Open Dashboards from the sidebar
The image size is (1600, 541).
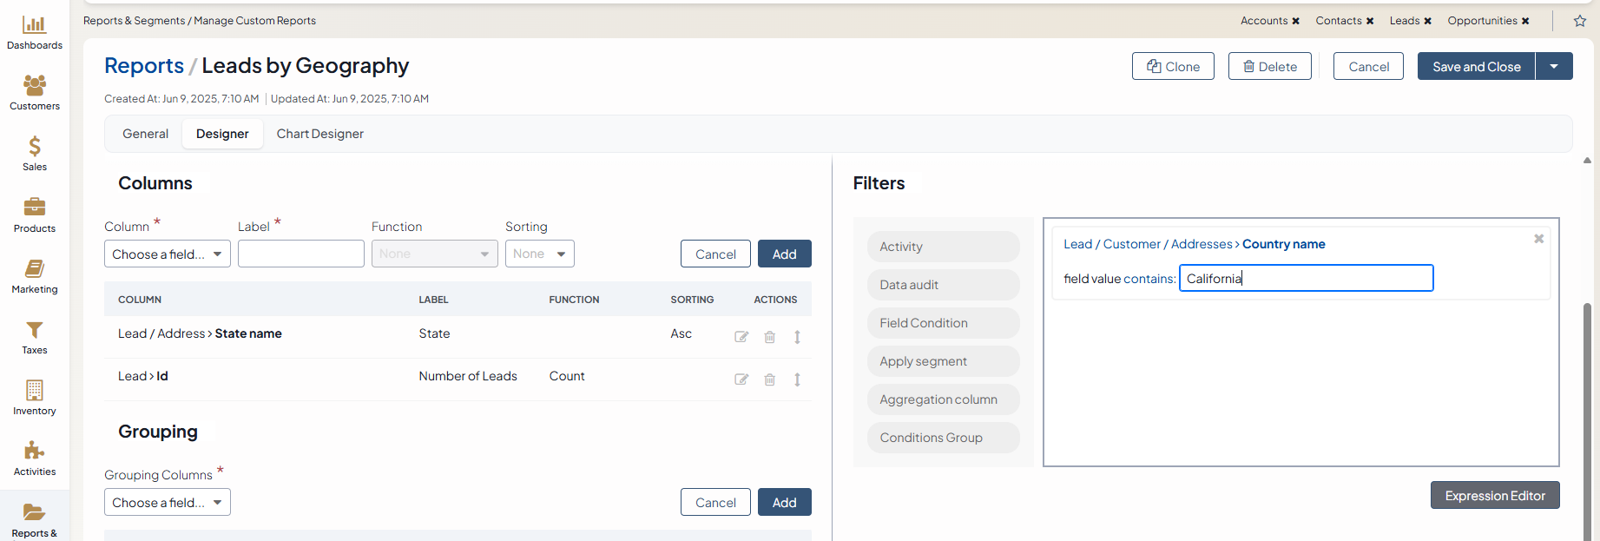[x=35, y=33]
